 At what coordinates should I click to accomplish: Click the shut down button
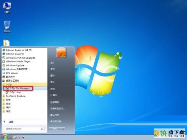tap(55, 129)
